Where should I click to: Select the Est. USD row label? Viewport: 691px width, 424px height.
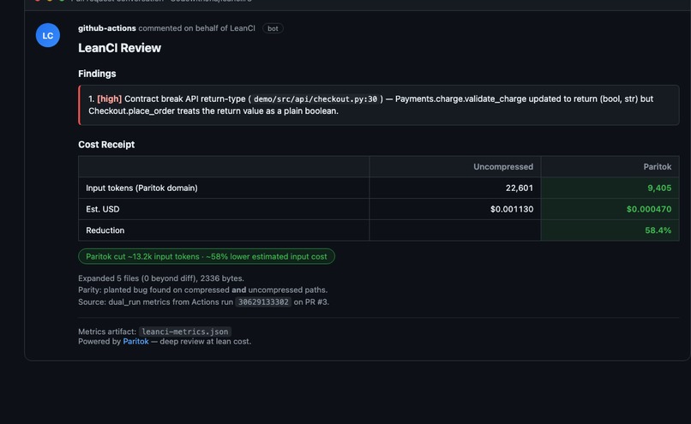point(103,209)
